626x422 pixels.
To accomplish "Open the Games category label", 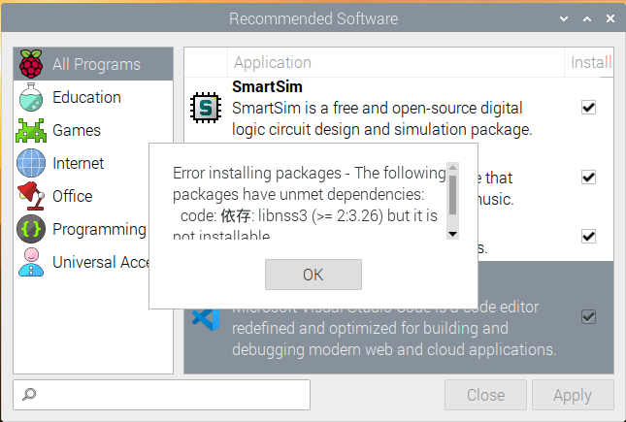I will click(77, 131).
